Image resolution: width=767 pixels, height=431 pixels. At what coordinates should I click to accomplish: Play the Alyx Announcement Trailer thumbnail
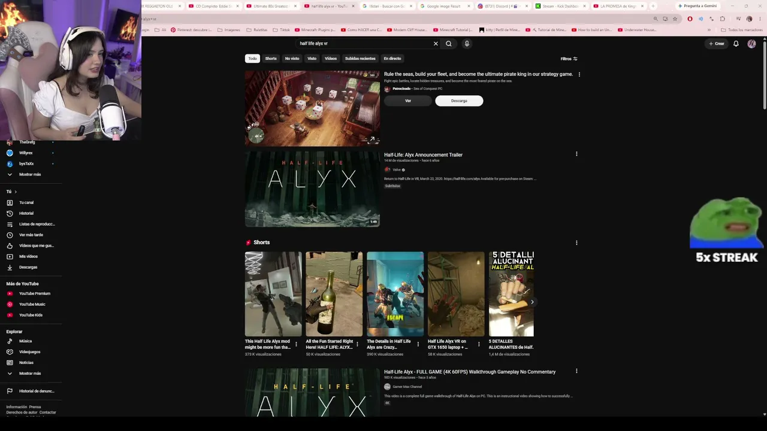coord(312,189)
